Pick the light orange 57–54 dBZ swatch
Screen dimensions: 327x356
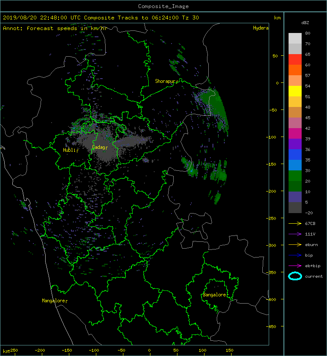pos(295,80)
